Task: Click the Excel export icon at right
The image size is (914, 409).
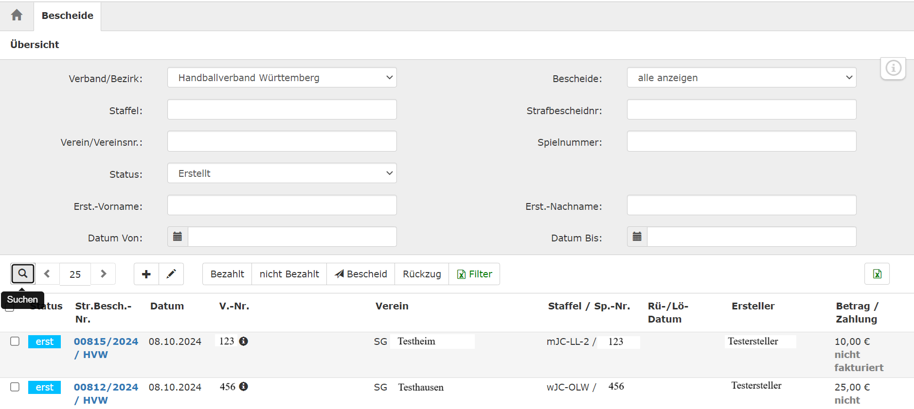Action: 877,274
